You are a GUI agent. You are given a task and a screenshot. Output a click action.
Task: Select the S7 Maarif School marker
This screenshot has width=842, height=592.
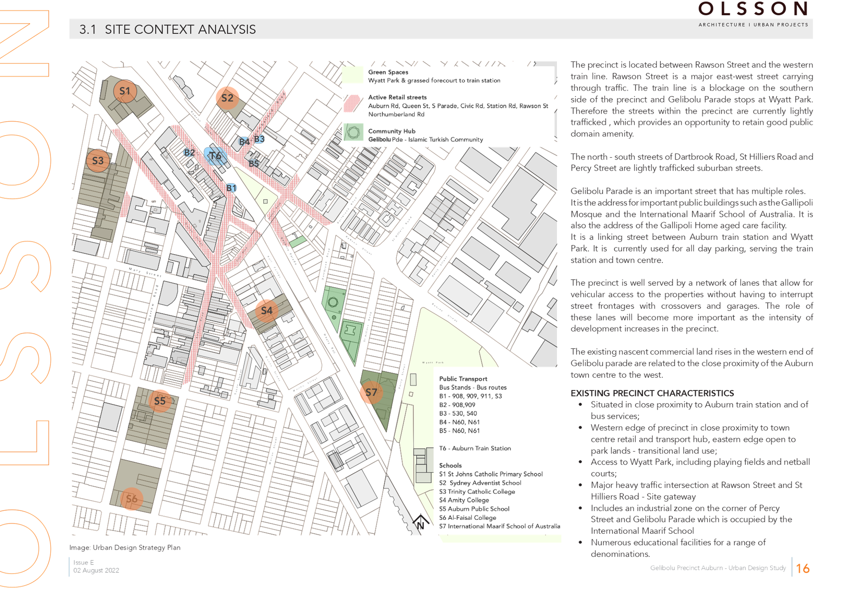click(x=371, y=393)
